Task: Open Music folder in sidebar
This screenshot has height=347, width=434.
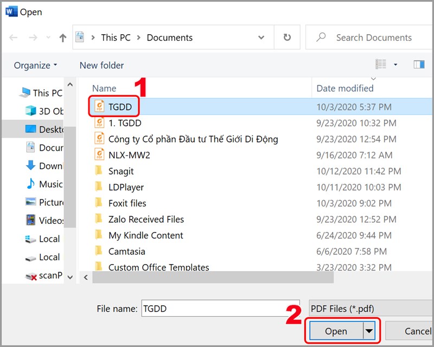Action: click(x=44, y=184)
